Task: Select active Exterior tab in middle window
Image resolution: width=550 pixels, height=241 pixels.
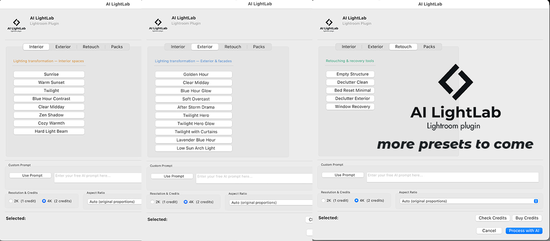Action: (205, 47)
